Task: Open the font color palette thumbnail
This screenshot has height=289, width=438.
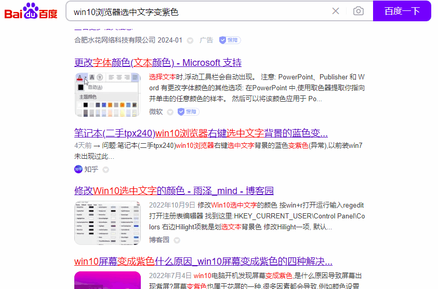Action: click(108, 94)
